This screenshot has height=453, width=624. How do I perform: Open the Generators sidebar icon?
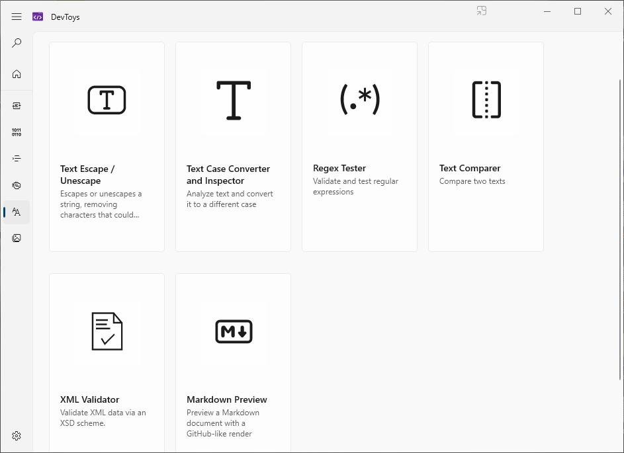pyautogui.click(x=17, y=185)
